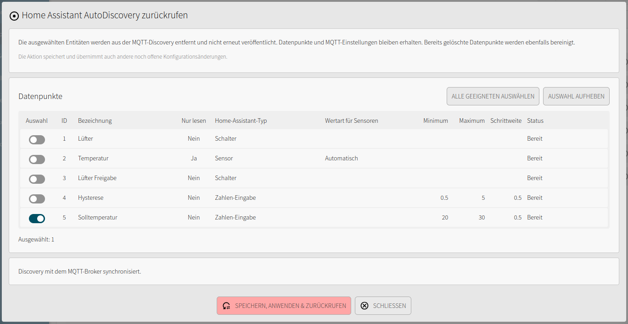
Task: Select the 'Lüfter Freigabe' name cell
Action: pos(97,178)
